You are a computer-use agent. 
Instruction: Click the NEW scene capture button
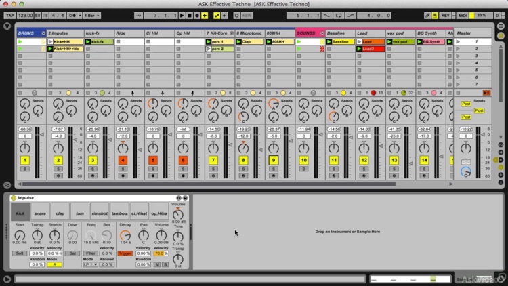pos(247,16)
